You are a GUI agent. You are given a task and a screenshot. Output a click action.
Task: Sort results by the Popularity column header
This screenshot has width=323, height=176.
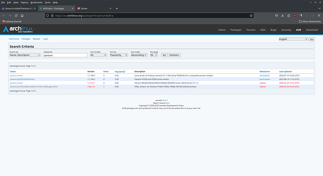(120, 72)
